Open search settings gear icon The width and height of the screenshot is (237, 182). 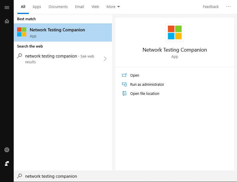point(7,150)
